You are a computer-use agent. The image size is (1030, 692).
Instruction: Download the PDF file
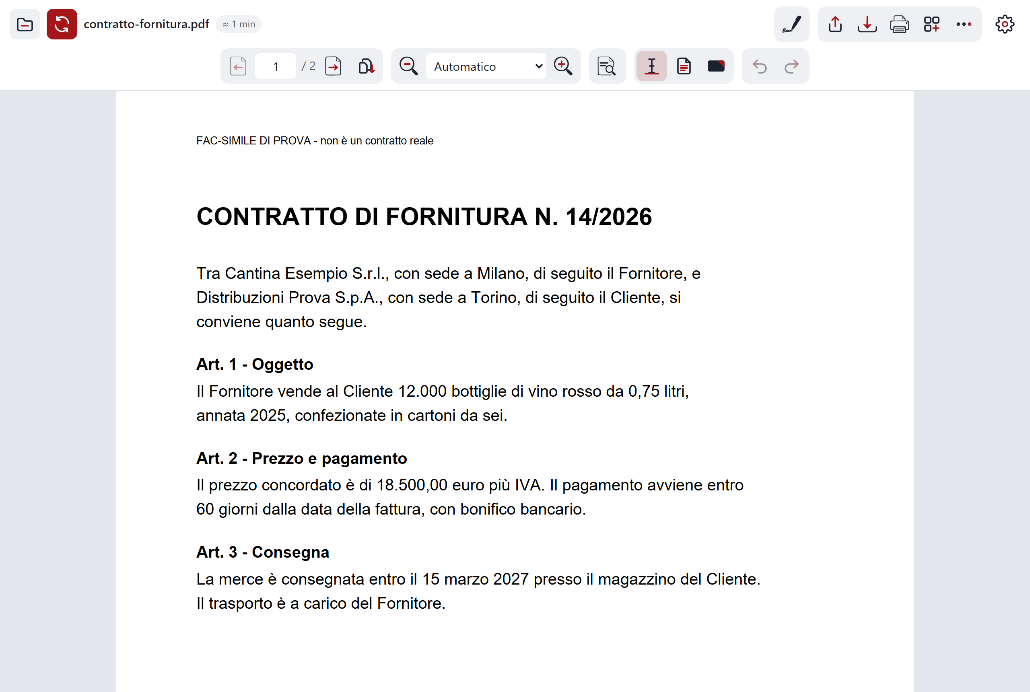tap(867, 24)
